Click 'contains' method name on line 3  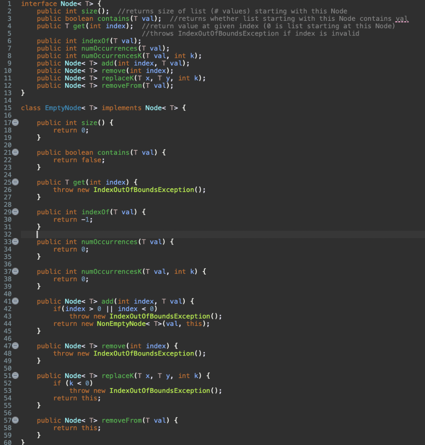tap(113, 19)
